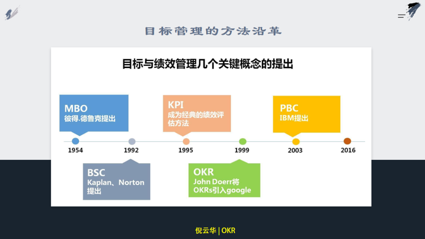This screenshot has width=425, height=239.
Task: Click the text John Doerr将 OKRs引入google
Action: (222, 186)
